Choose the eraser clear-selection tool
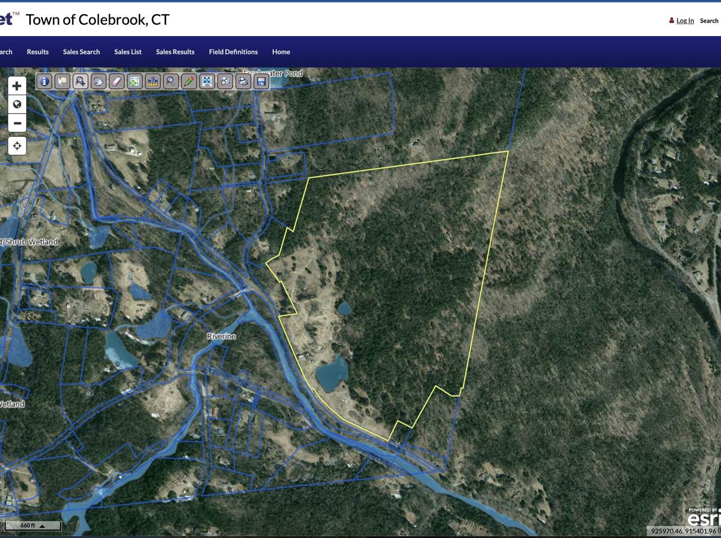The image size is (721, 538). point(117,82)
